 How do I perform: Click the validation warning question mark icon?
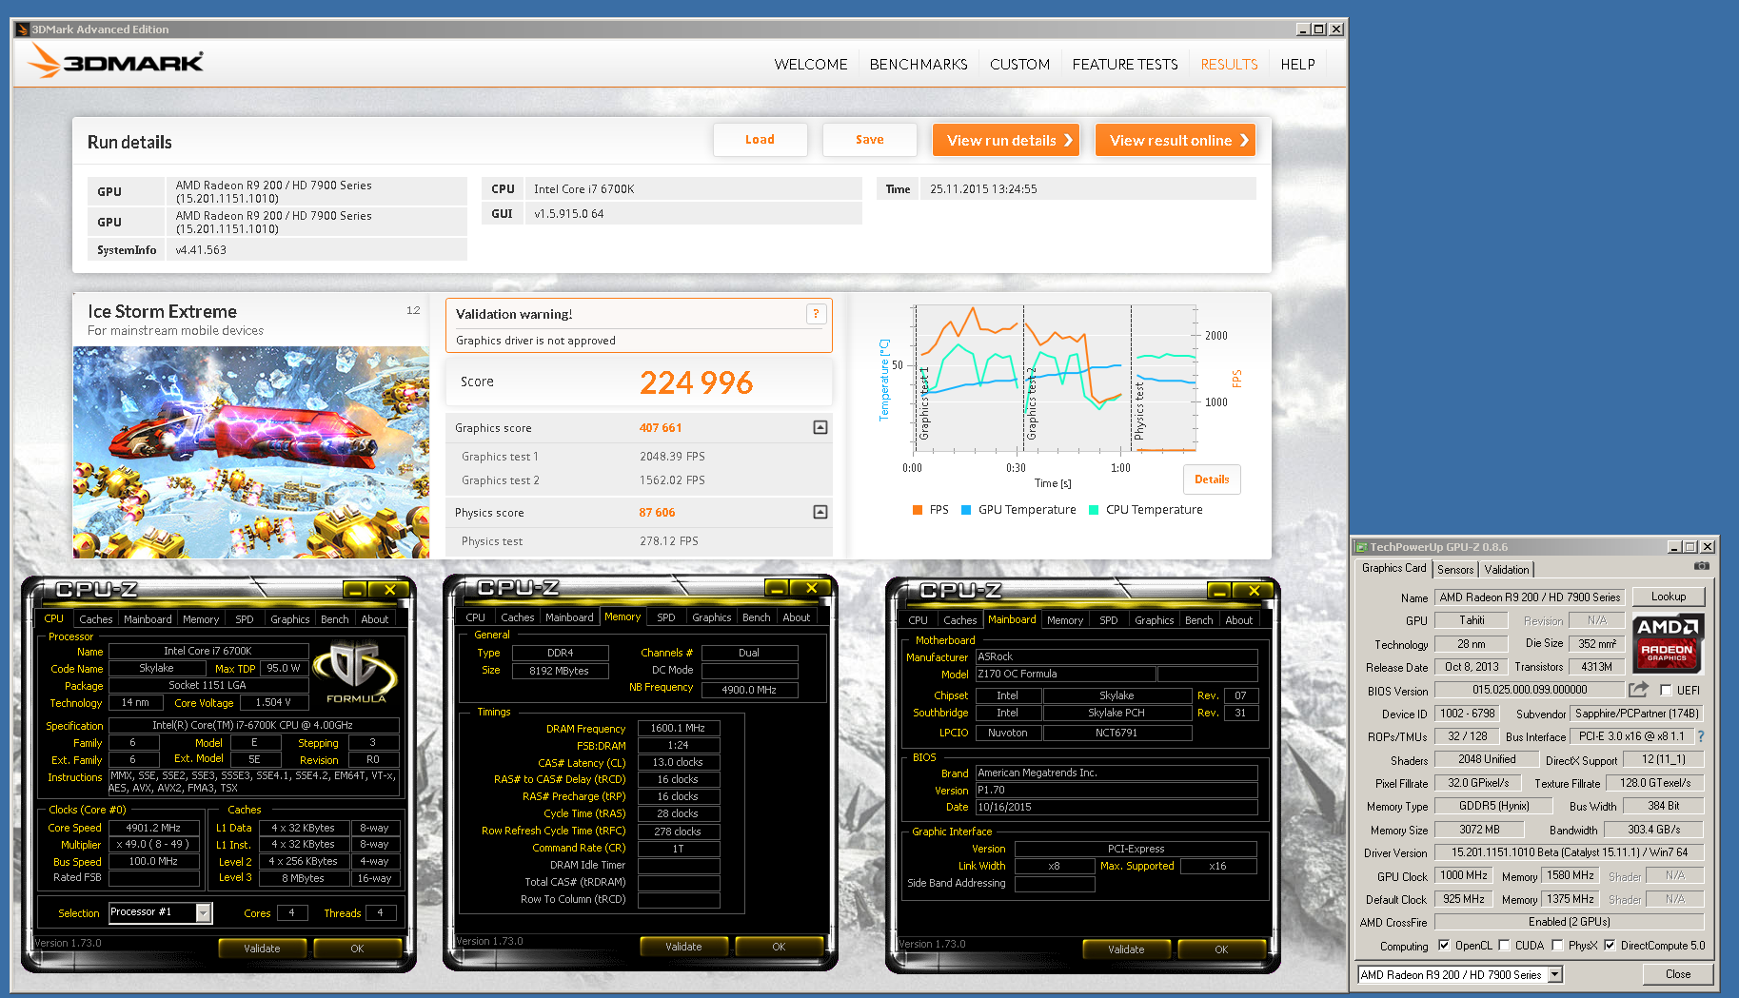tap(816, 314)
